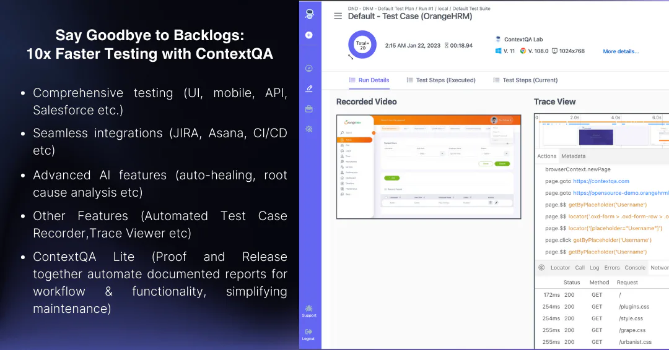Open the Actions tab in Trace View
Viewport: 669px width, 350px height.
[x=546, y=156]
